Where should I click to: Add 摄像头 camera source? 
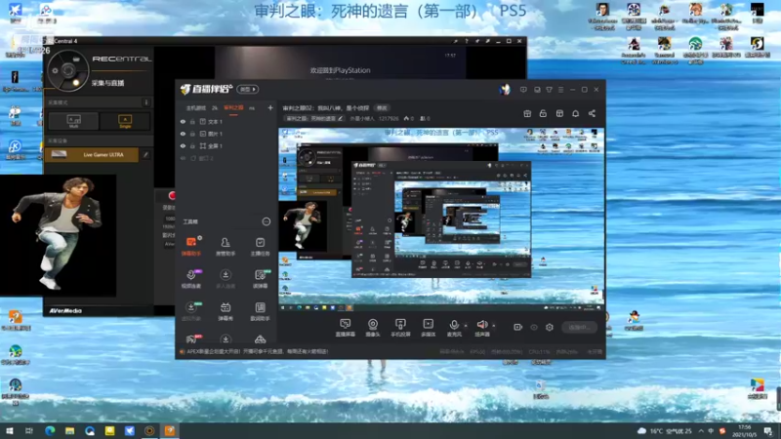pyautogui.click(x=373, y=328)
